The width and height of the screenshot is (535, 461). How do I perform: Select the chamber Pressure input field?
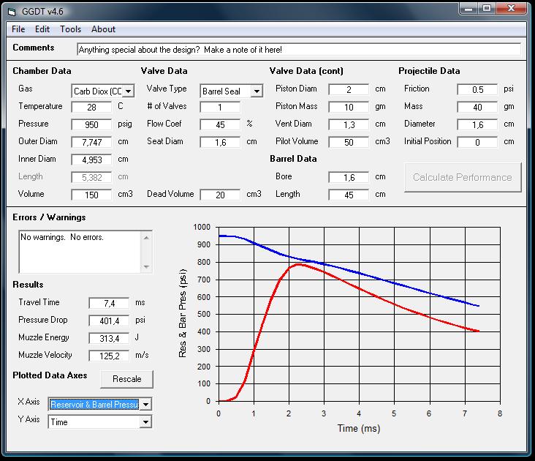pos(91,124)
